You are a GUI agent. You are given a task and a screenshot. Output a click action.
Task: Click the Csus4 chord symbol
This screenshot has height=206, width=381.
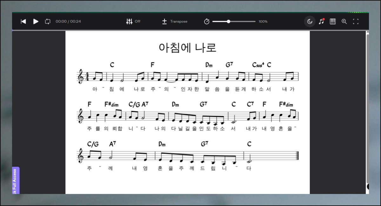(258, 65)
